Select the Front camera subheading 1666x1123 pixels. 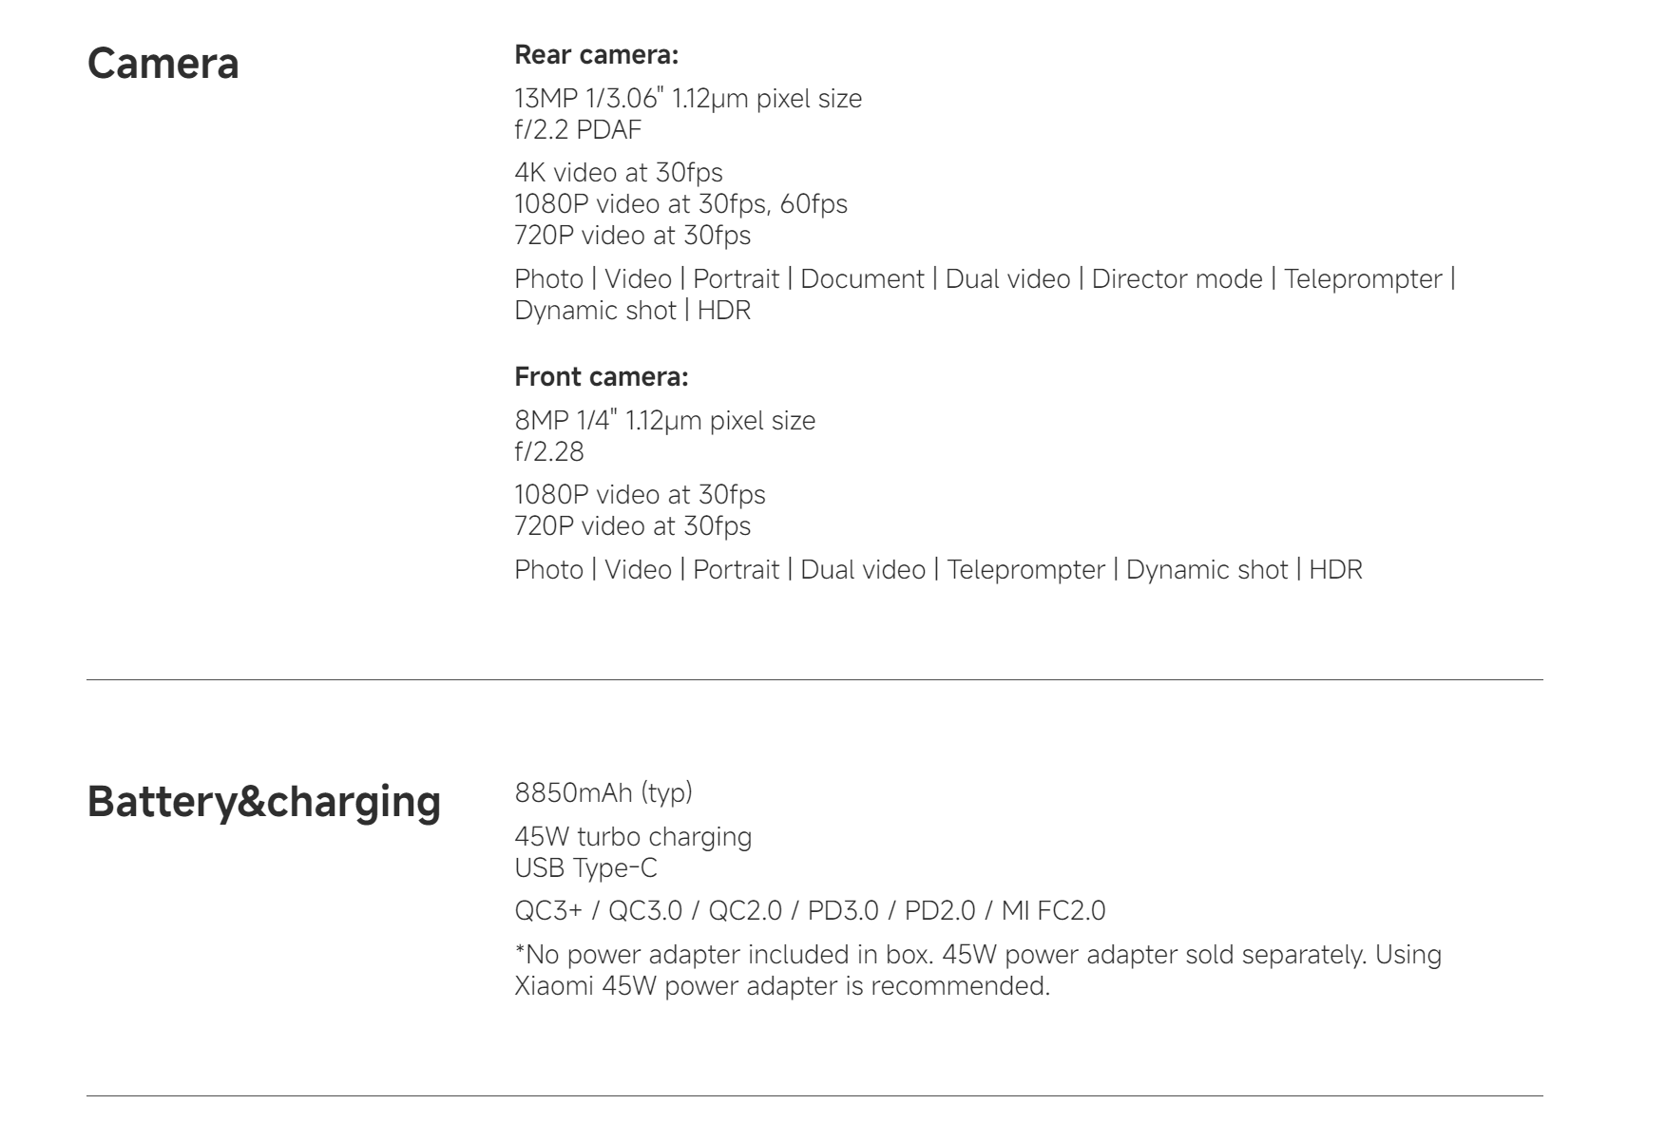click(602, 377)
